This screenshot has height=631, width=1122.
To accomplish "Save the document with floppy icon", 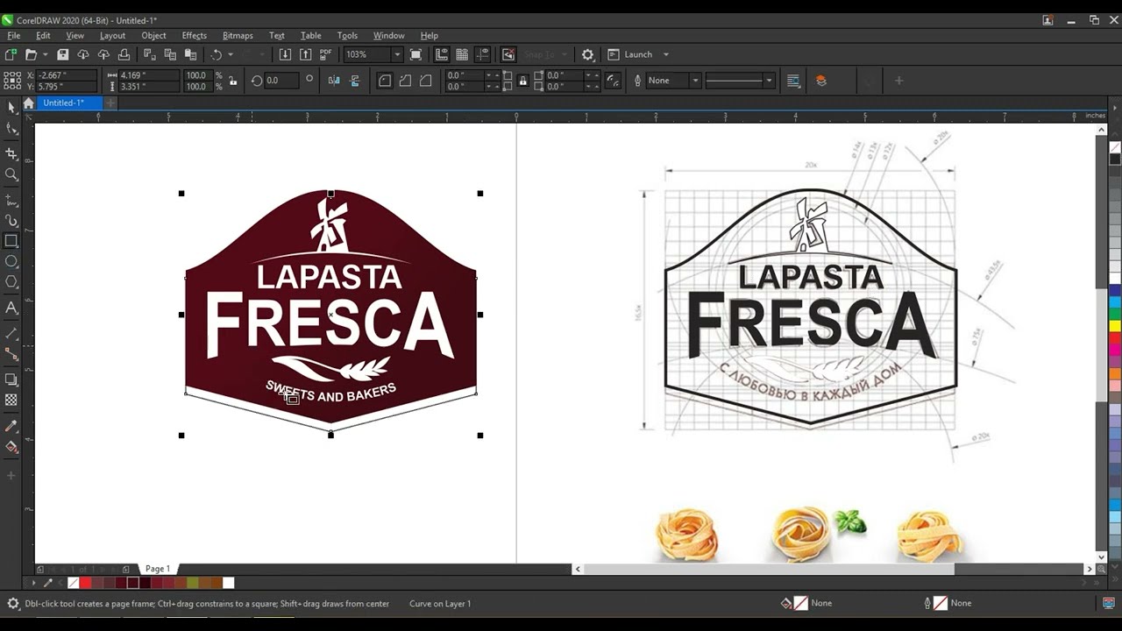I will pos(63,54).
